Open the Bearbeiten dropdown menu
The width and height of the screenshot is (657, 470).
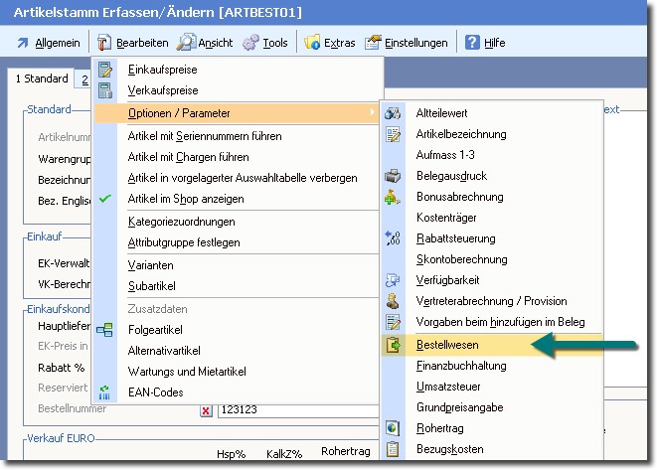pos(131,44)
